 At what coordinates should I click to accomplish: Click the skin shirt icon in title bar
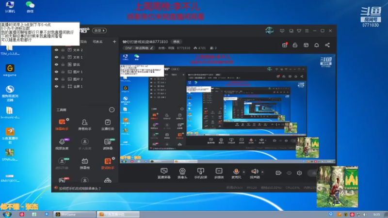(299, 31)
